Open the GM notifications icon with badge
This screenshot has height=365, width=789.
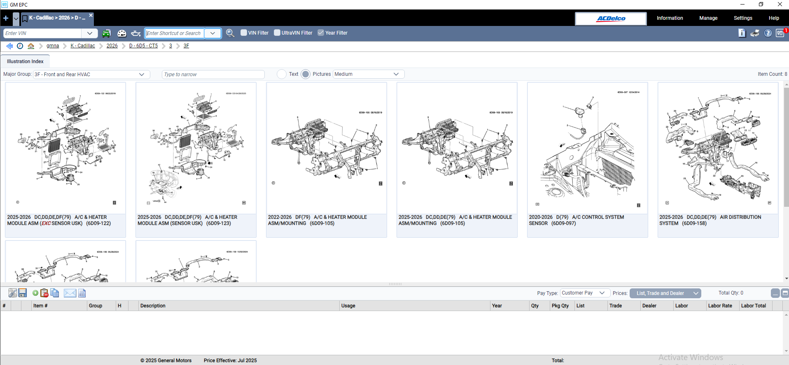click(780, 33)
